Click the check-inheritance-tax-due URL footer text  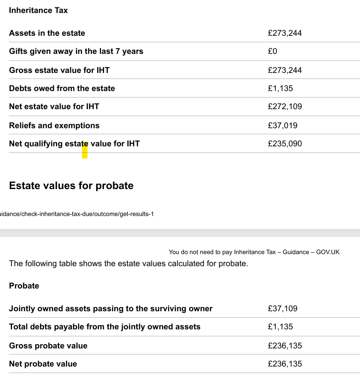pos(77,214)
